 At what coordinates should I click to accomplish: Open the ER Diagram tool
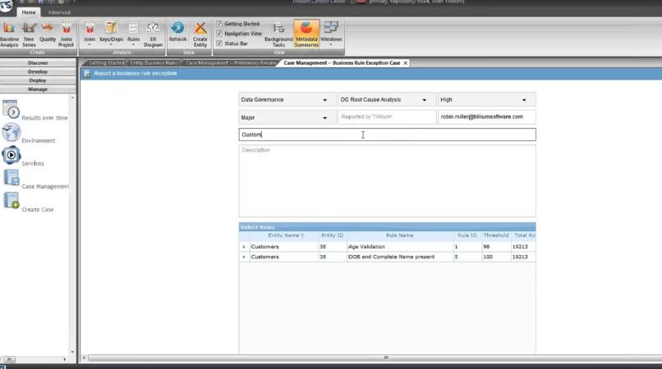pos(153,34)
